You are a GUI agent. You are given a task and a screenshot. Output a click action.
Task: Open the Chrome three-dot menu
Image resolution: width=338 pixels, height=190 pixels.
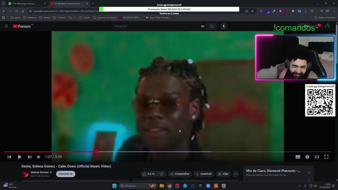point(334,11)
